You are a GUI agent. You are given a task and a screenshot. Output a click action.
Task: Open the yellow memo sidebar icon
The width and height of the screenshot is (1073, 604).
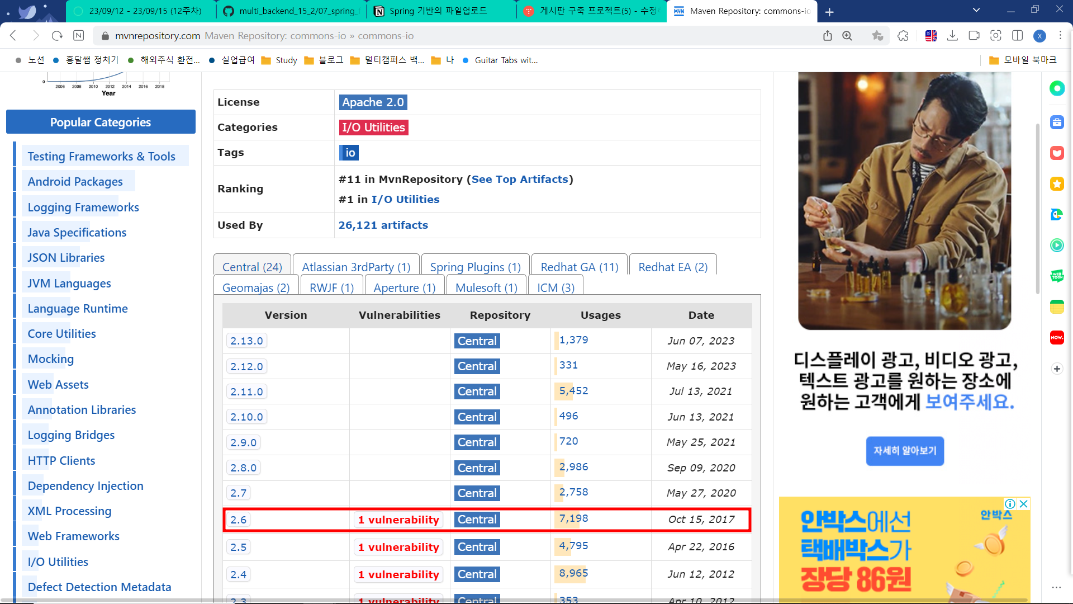tap(1057, 306)
